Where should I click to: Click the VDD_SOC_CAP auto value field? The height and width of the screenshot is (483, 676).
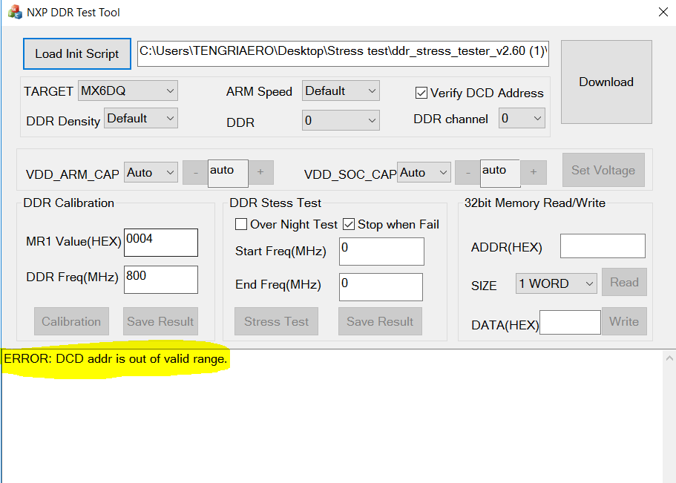[501, 174]
